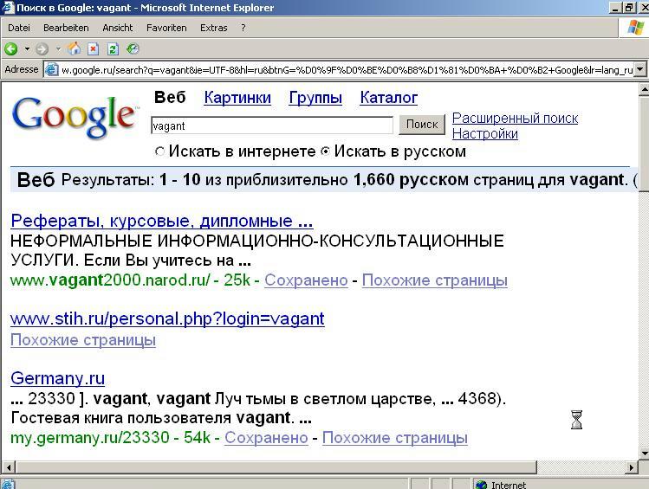The height and width of the screenshot is (489, 649).
Task: Select the Веб search tab
Action: point(170,98)
